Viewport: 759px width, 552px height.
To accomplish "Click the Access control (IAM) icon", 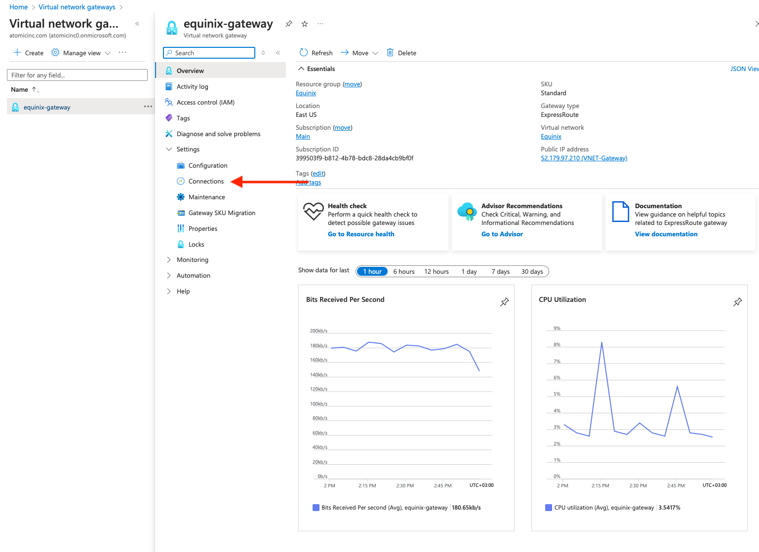I will coord(169,102).
